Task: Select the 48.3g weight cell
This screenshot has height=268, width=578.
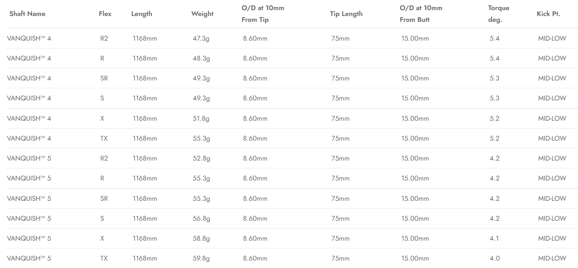Action: (x=201, y=58)
